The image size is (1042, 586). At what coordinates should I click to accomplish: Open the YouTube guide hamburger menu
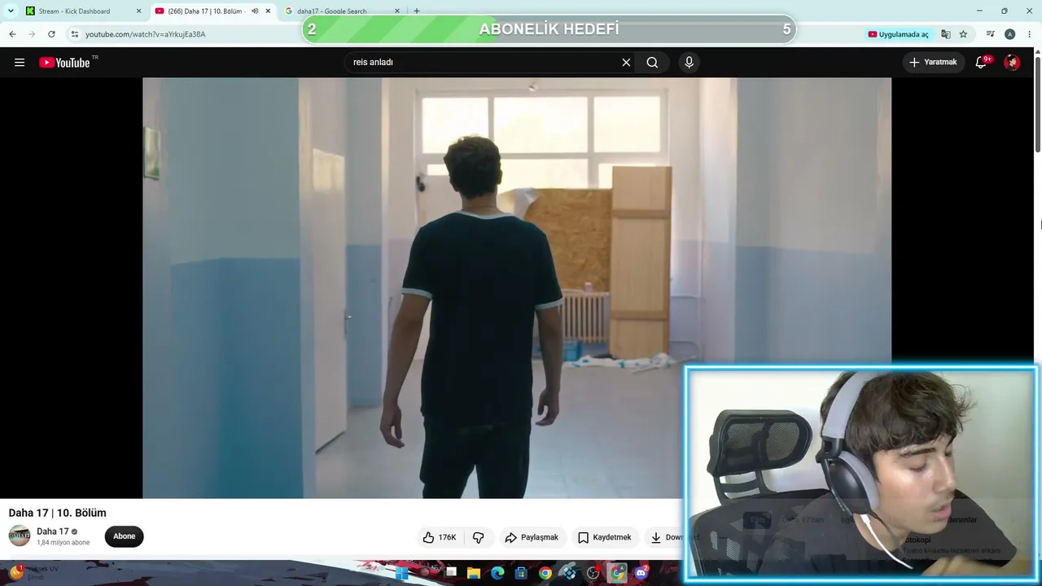(20, 63)
